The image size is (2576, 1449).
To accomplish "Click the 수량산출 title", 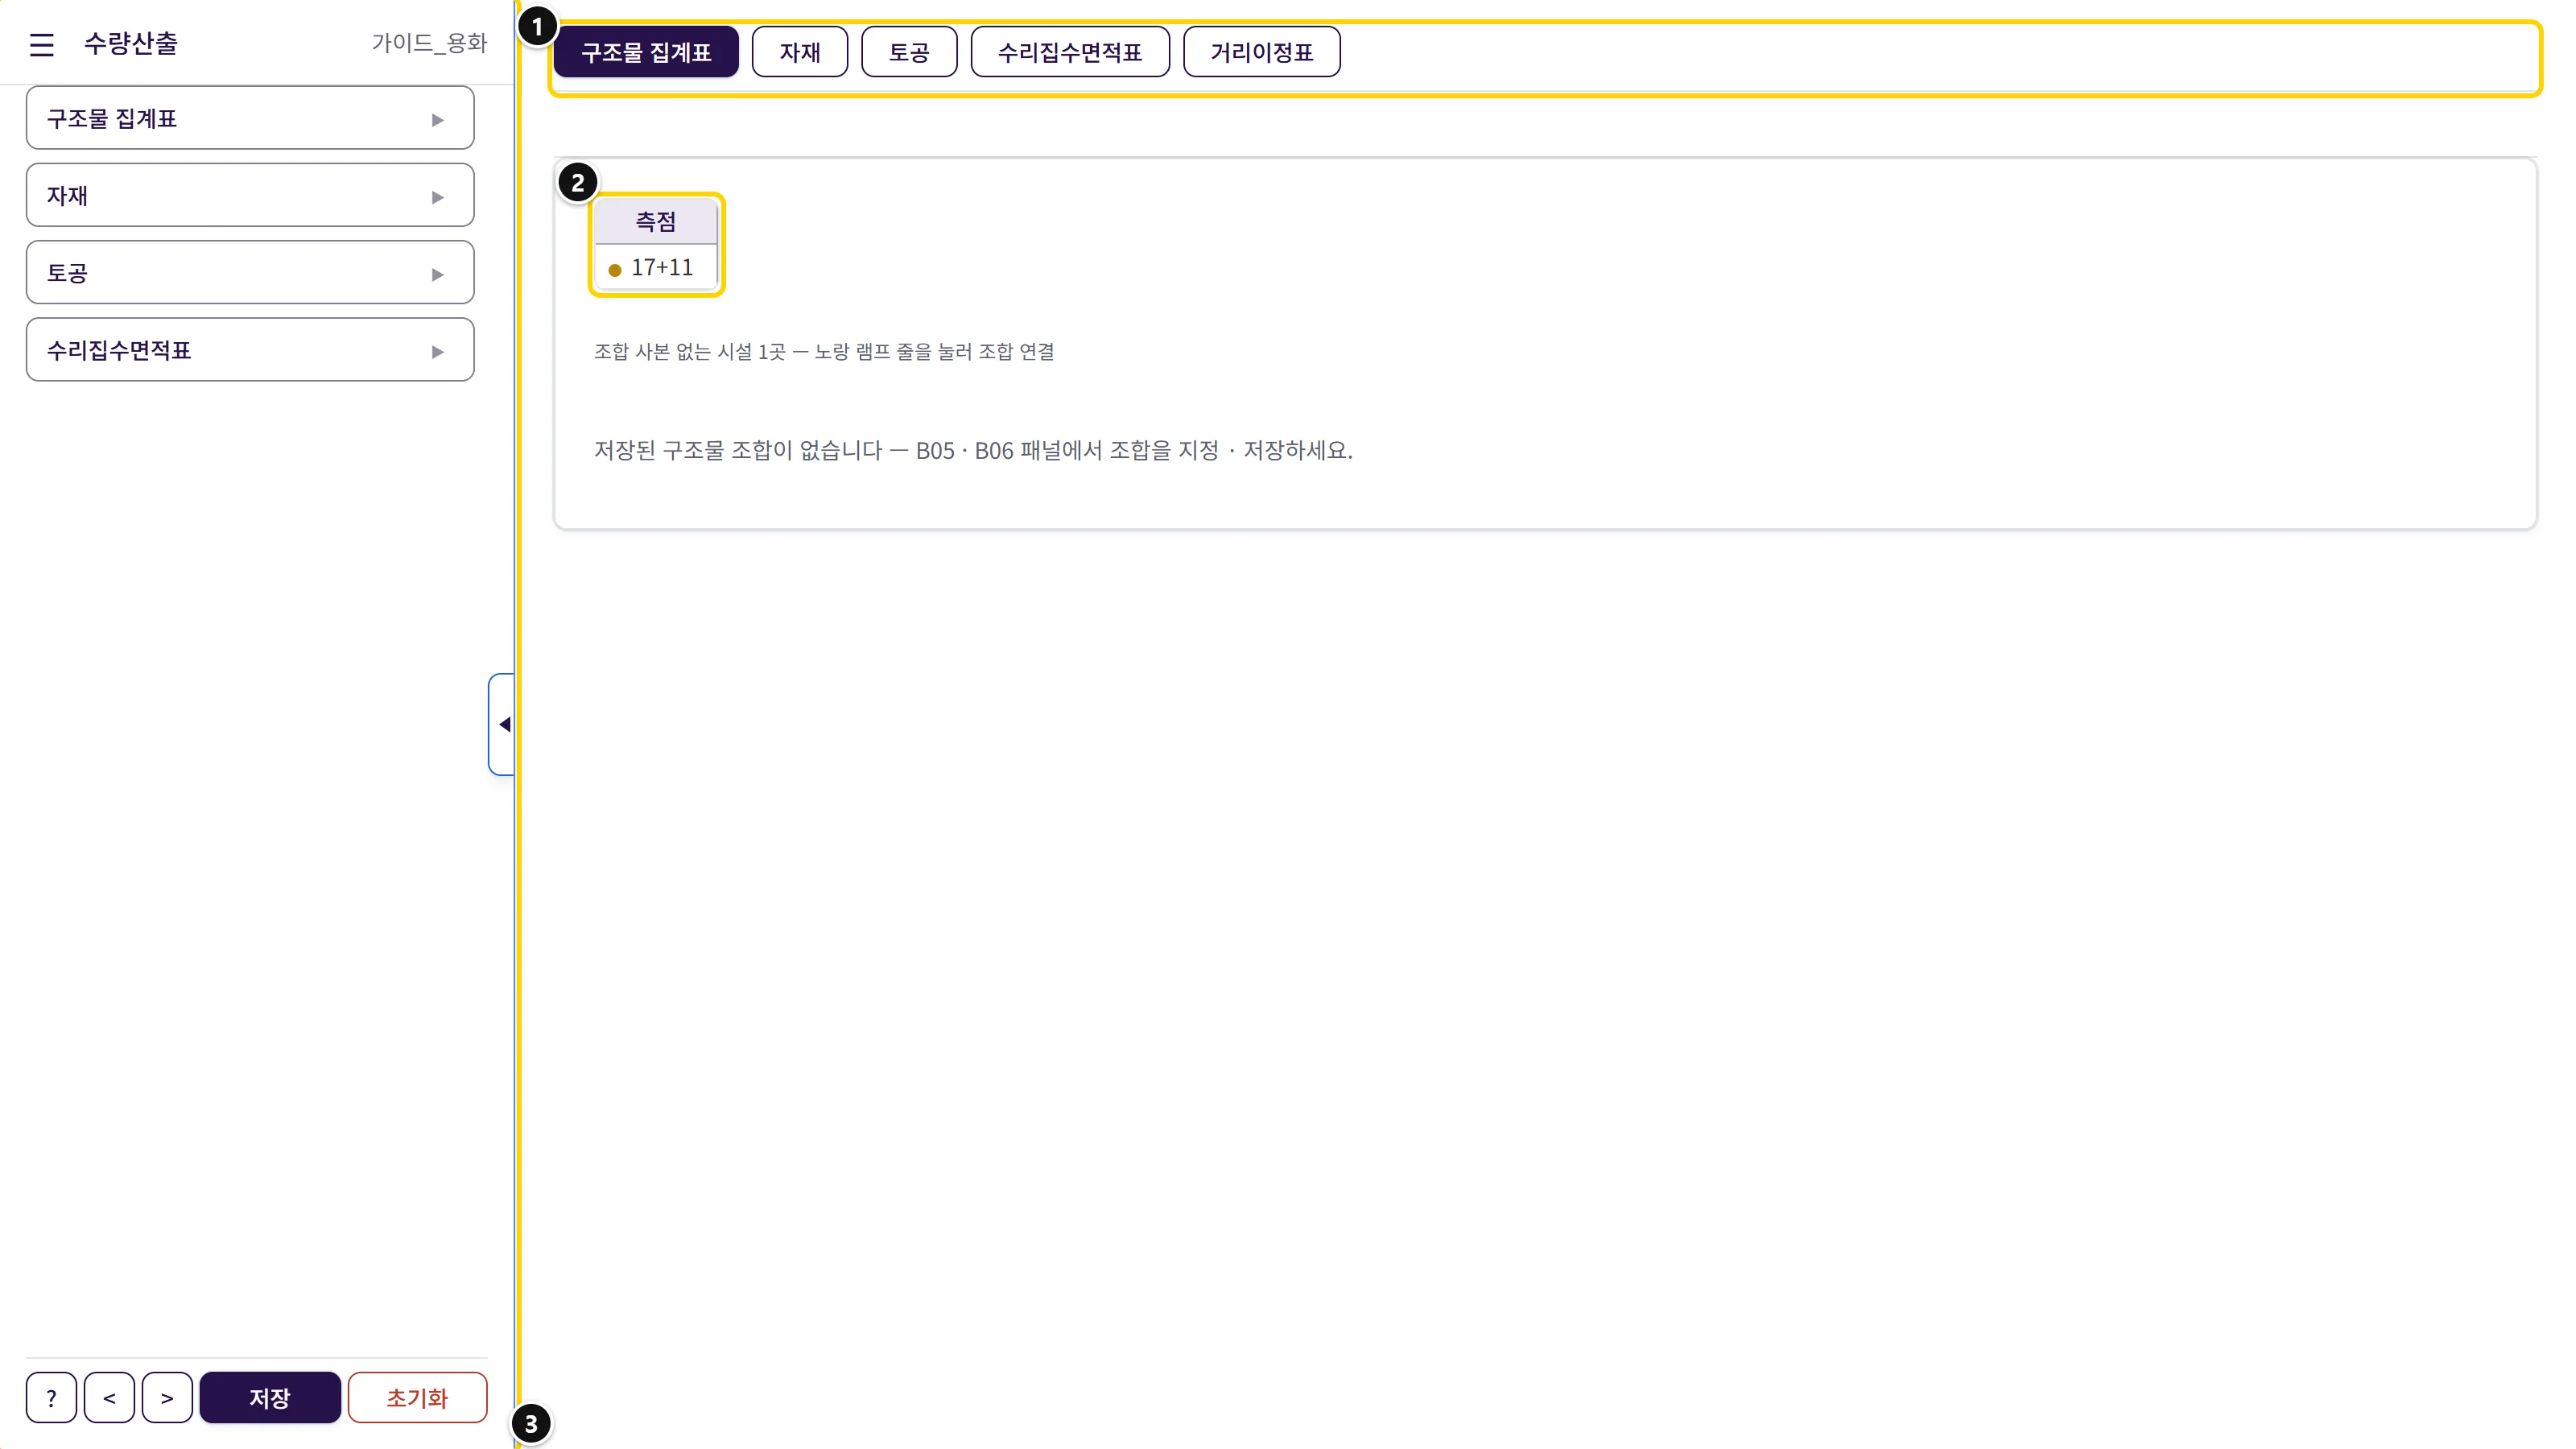I will [131, 43].
